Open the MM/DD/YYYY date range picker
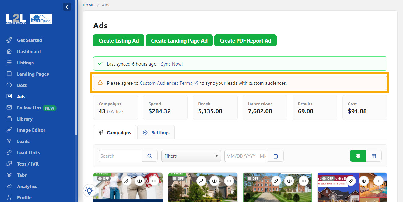403x202 pixels. (246, 156)
